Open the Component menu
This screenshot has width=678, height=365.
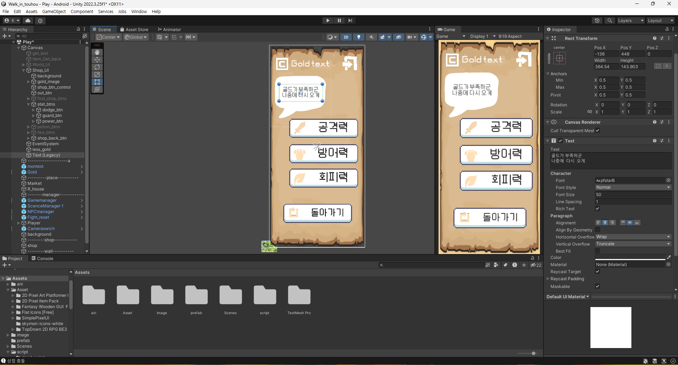(x=82, y=11)
